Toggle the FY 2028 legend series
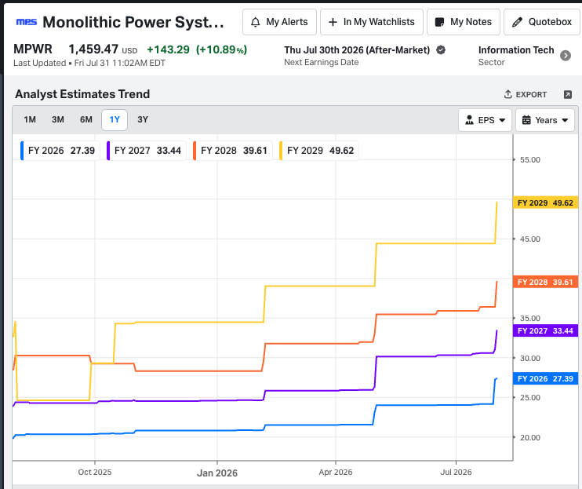The width and height of the screenshot is (582, 489). tap(233, 151)
